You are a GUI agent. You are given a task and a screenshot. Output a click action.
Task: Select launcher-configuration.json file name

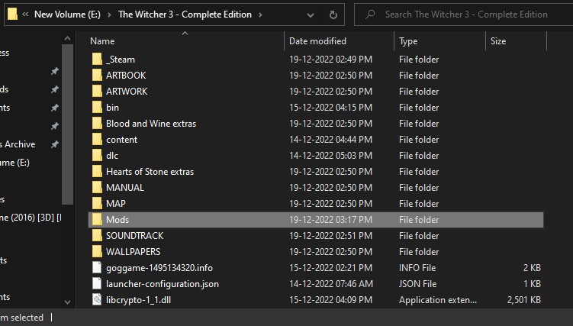163,284
